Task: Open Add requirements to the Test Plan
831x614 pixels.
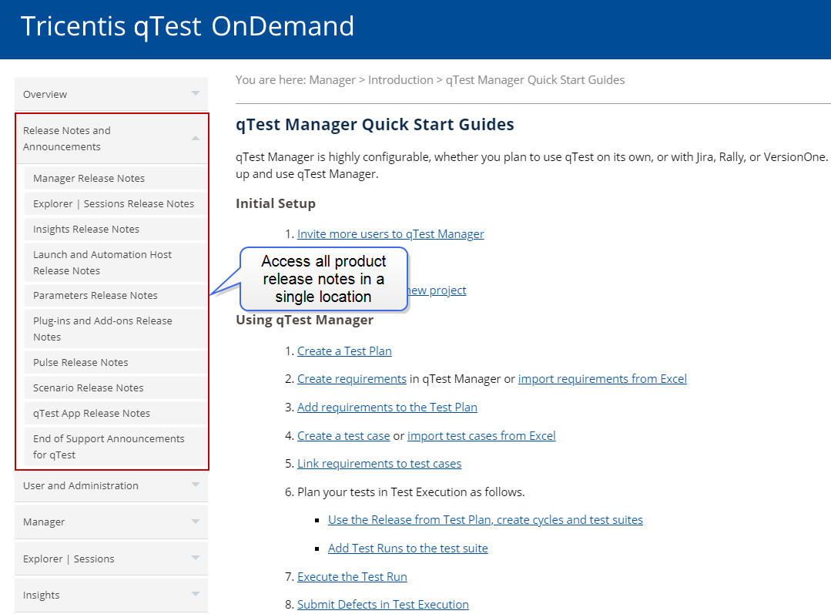Action: (x=387, y=408)
